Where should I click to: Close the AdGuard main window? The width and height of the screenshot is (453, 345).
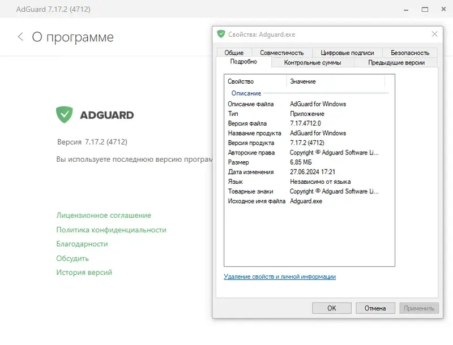443,9
